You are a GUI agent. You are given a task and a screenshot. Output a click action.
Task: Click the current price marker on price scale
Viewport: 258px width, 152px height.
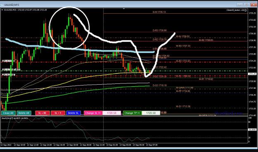(252, 74)
